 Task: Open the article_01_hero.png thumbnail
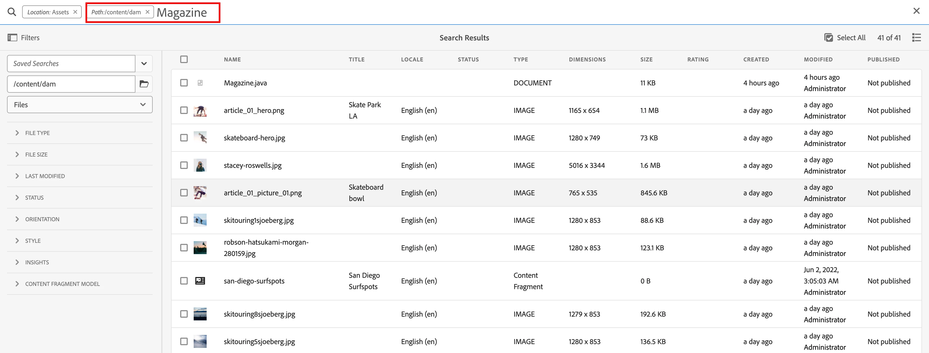[200, 110]
